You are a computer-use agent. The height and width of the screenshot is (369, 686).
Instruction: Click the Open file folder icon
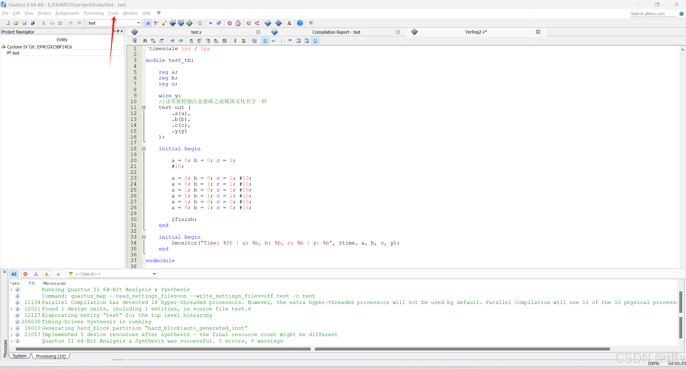[16, 23]
